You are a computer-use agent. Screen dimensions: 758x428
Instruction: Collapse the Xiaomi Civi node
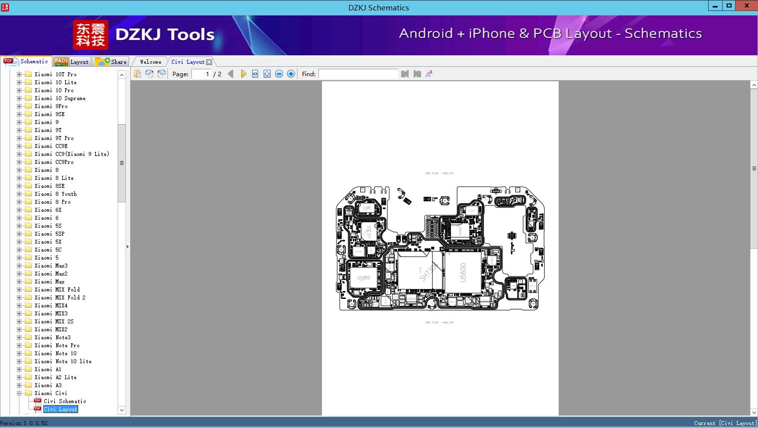(19, 393)
